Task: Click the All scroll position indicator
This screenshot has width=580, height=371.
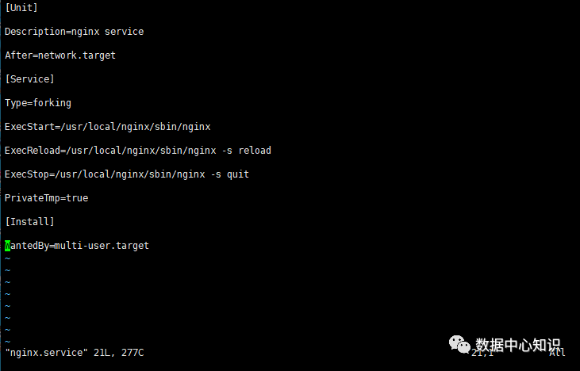Action: click(558, 352)
